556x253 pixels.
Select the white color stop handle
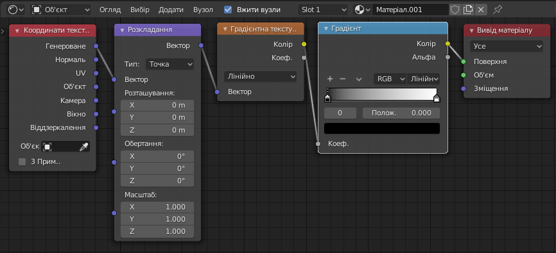click(x=437, y=99)
